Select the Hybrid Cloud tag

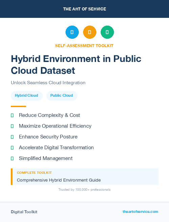(27, 96)
